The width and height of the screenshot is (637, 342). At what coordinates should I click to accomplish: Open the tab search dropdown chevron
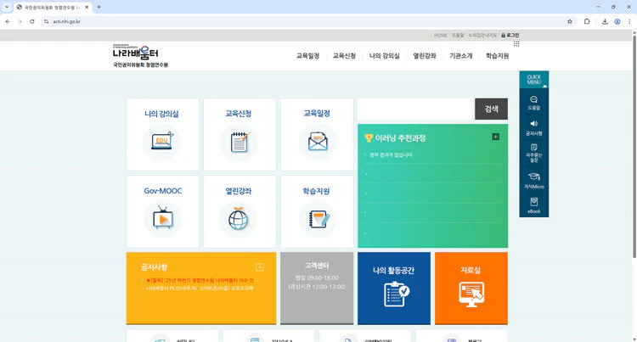click(7, 7)
